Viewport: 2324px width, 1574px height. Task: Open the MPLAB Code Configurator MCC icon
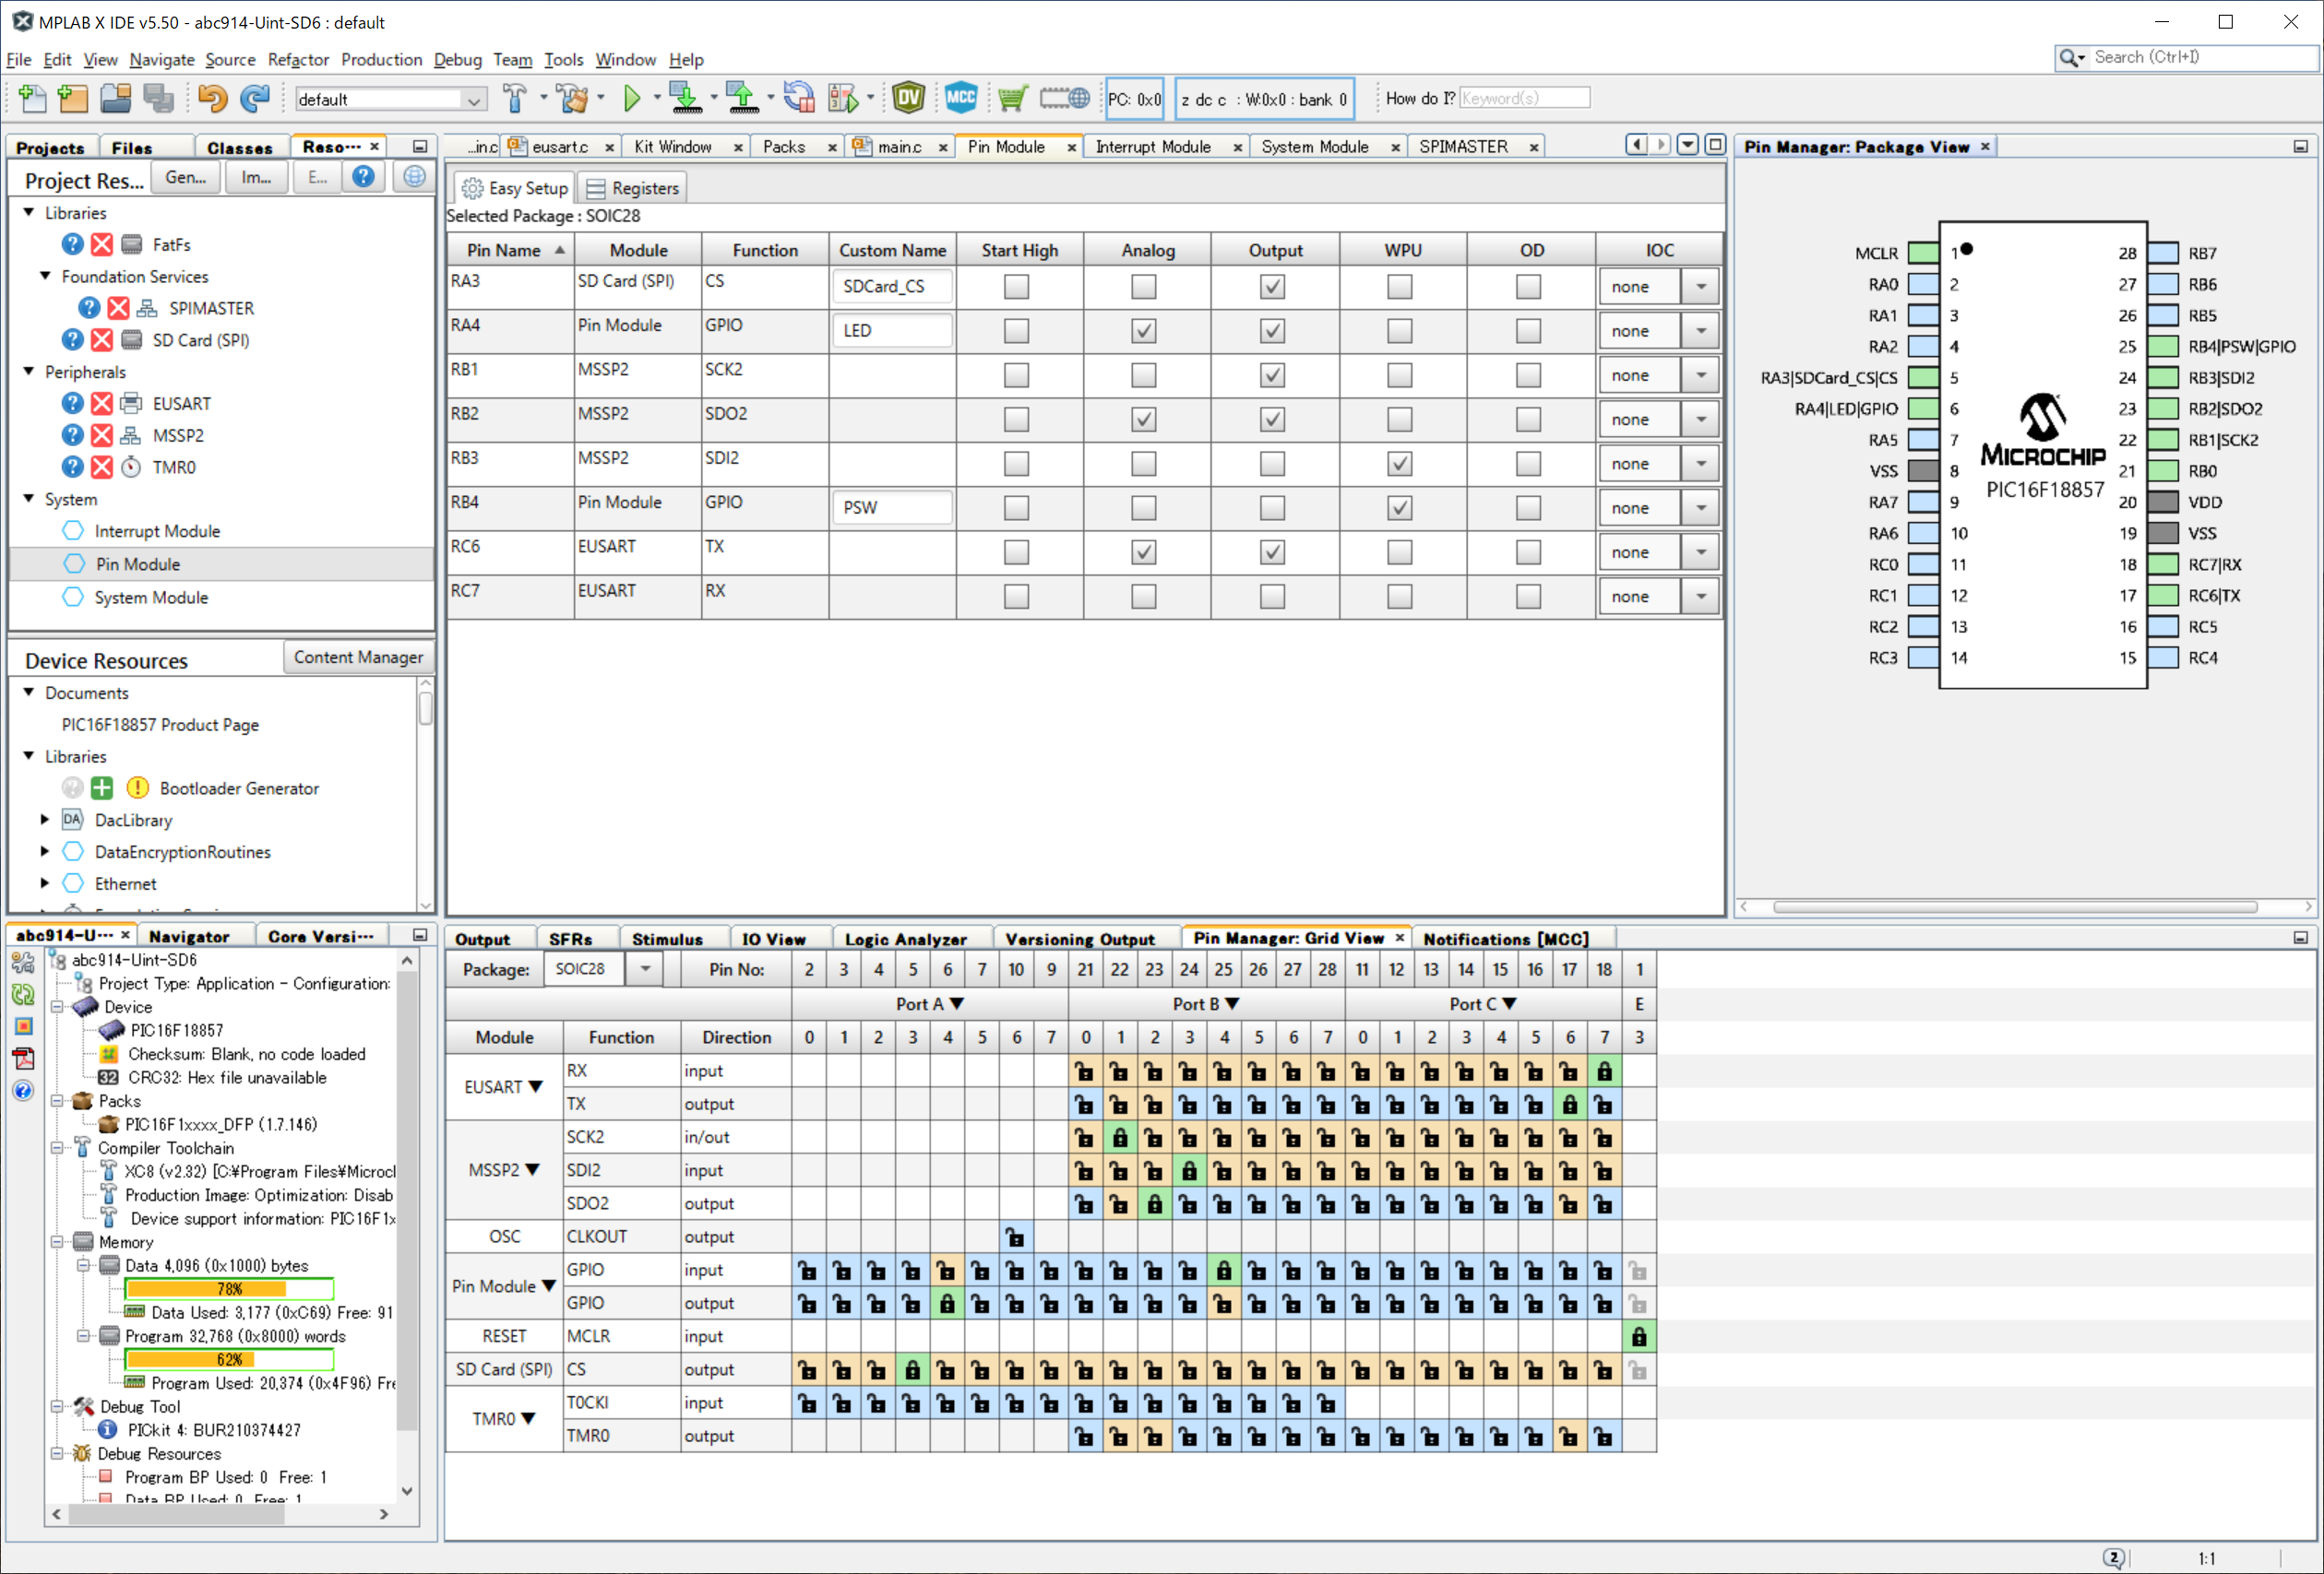click(x=960, y=98)
